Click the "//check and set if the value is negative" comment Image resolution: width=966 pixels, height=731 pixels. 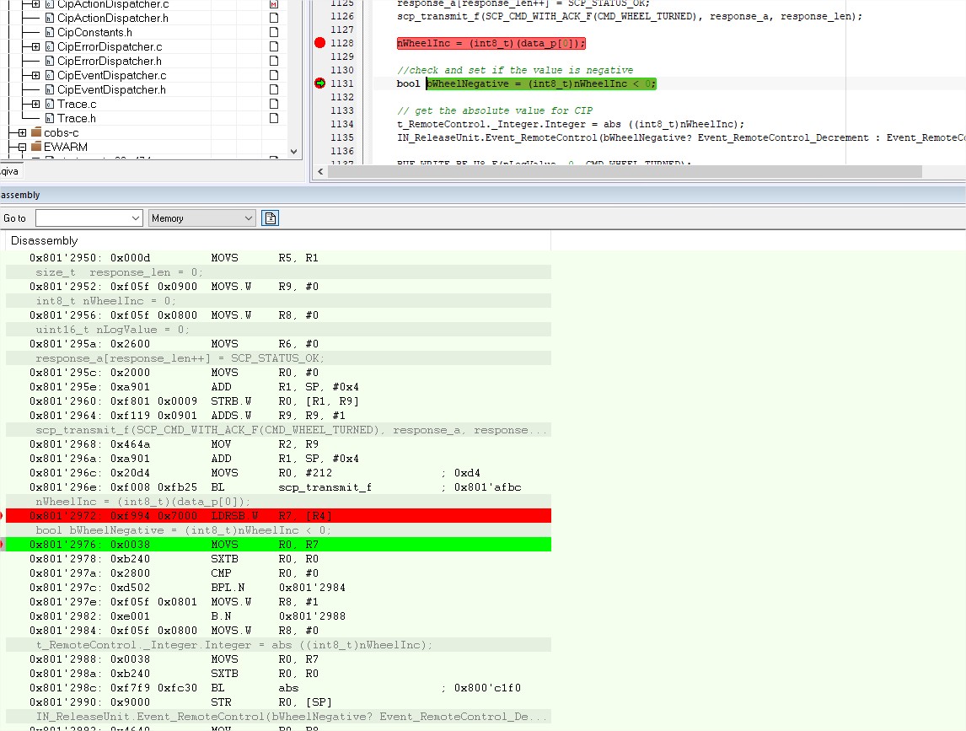(514, 70)
